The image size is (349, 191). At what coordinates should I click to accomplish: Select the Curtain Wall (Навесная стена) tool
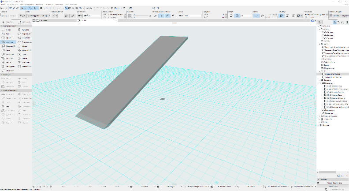[x=8, y=46]
